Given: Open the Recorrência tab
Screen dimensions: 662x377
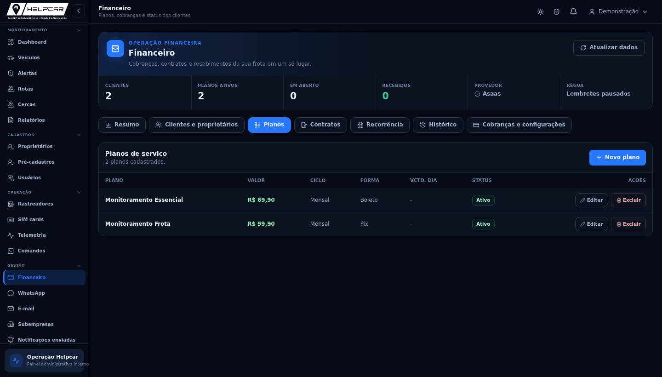Looking at the screenshot, I should tap(380, 125).
